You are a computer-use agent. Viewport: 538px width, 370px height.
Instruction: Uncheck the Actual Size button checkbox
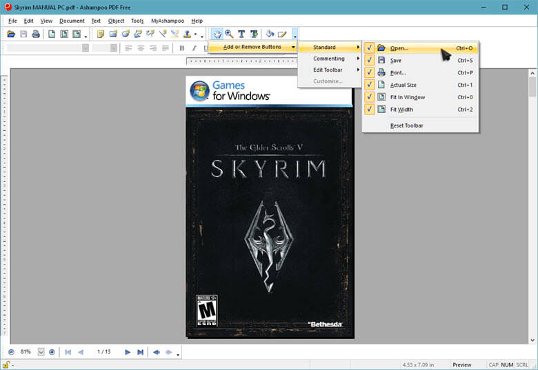tap(369, 85)
